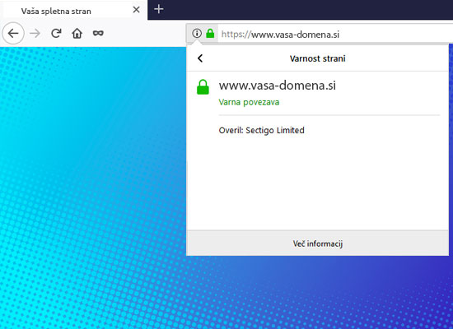453x329 pixels.
Task: Click the site information (i) icon
Action: point(197,34)
